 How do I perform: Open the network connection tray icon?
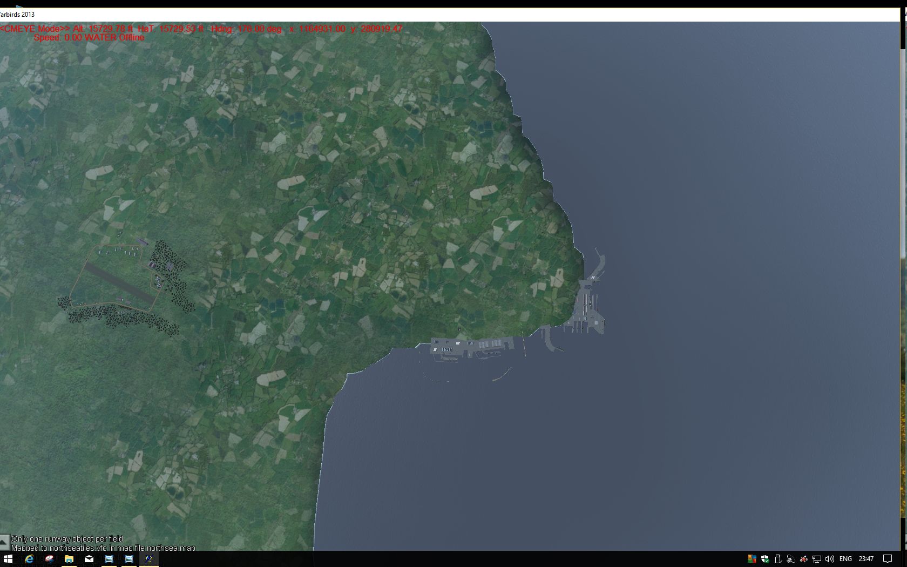[x=817, y=559]
